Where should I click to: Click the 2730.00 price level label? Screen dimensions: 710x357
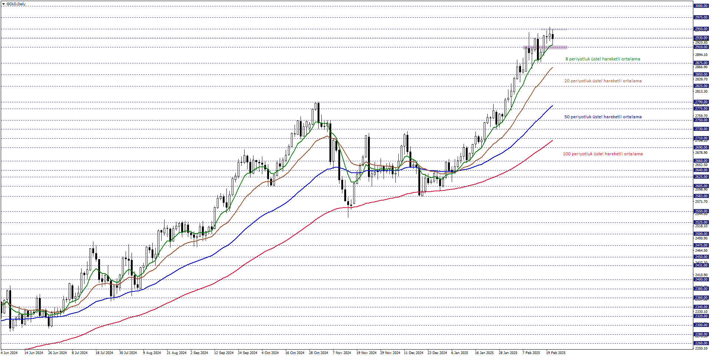701,129
